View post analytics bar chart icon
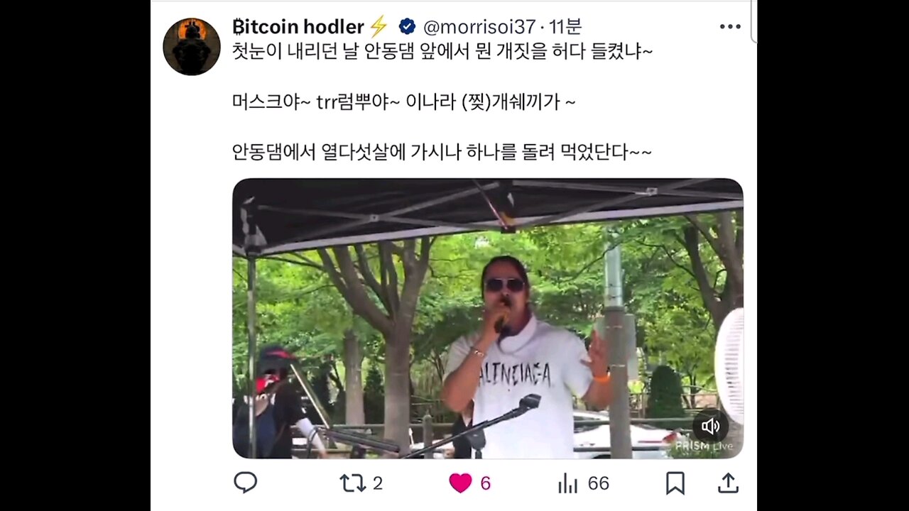Screen dimensions: 909x511 tap(568, 483)
